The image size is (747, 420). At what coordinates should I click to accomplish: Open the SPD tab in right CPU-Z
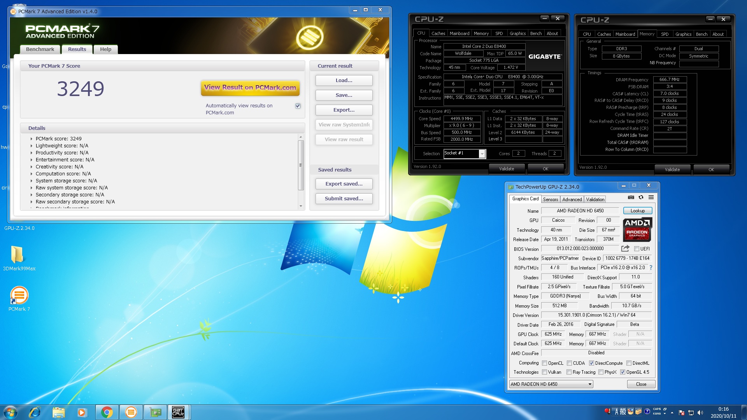tap(665, 34)
